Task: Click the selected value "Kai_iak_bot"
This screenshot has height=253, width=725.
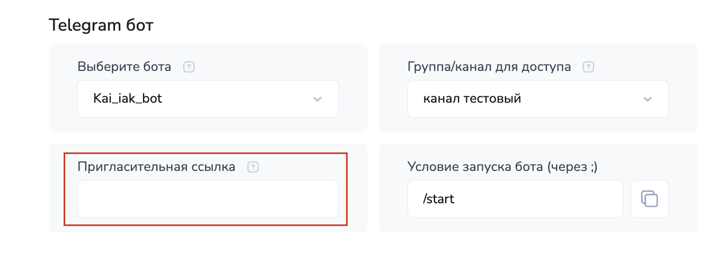Action: [128, 98]
